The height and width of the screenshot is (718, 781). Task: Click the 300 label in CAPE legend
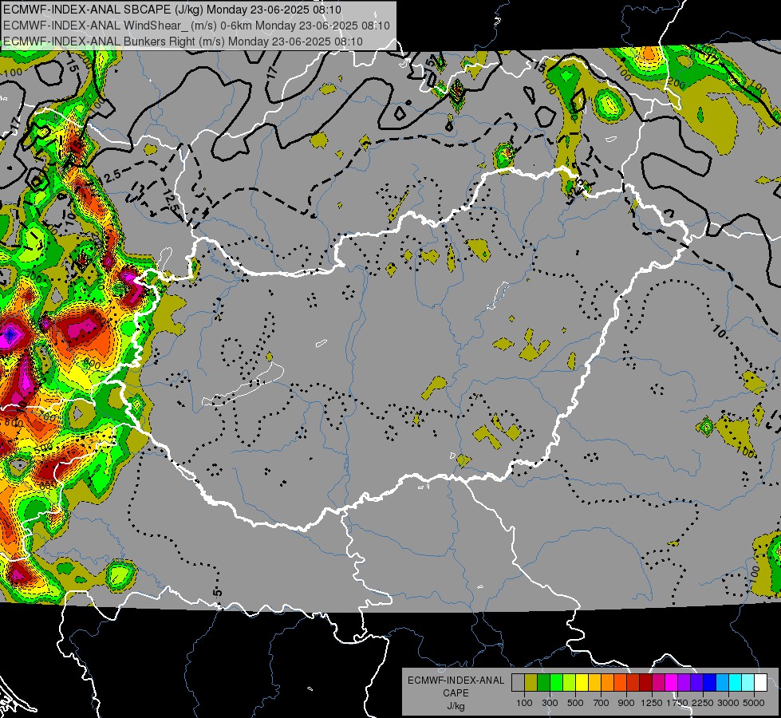tap(550, 703)
